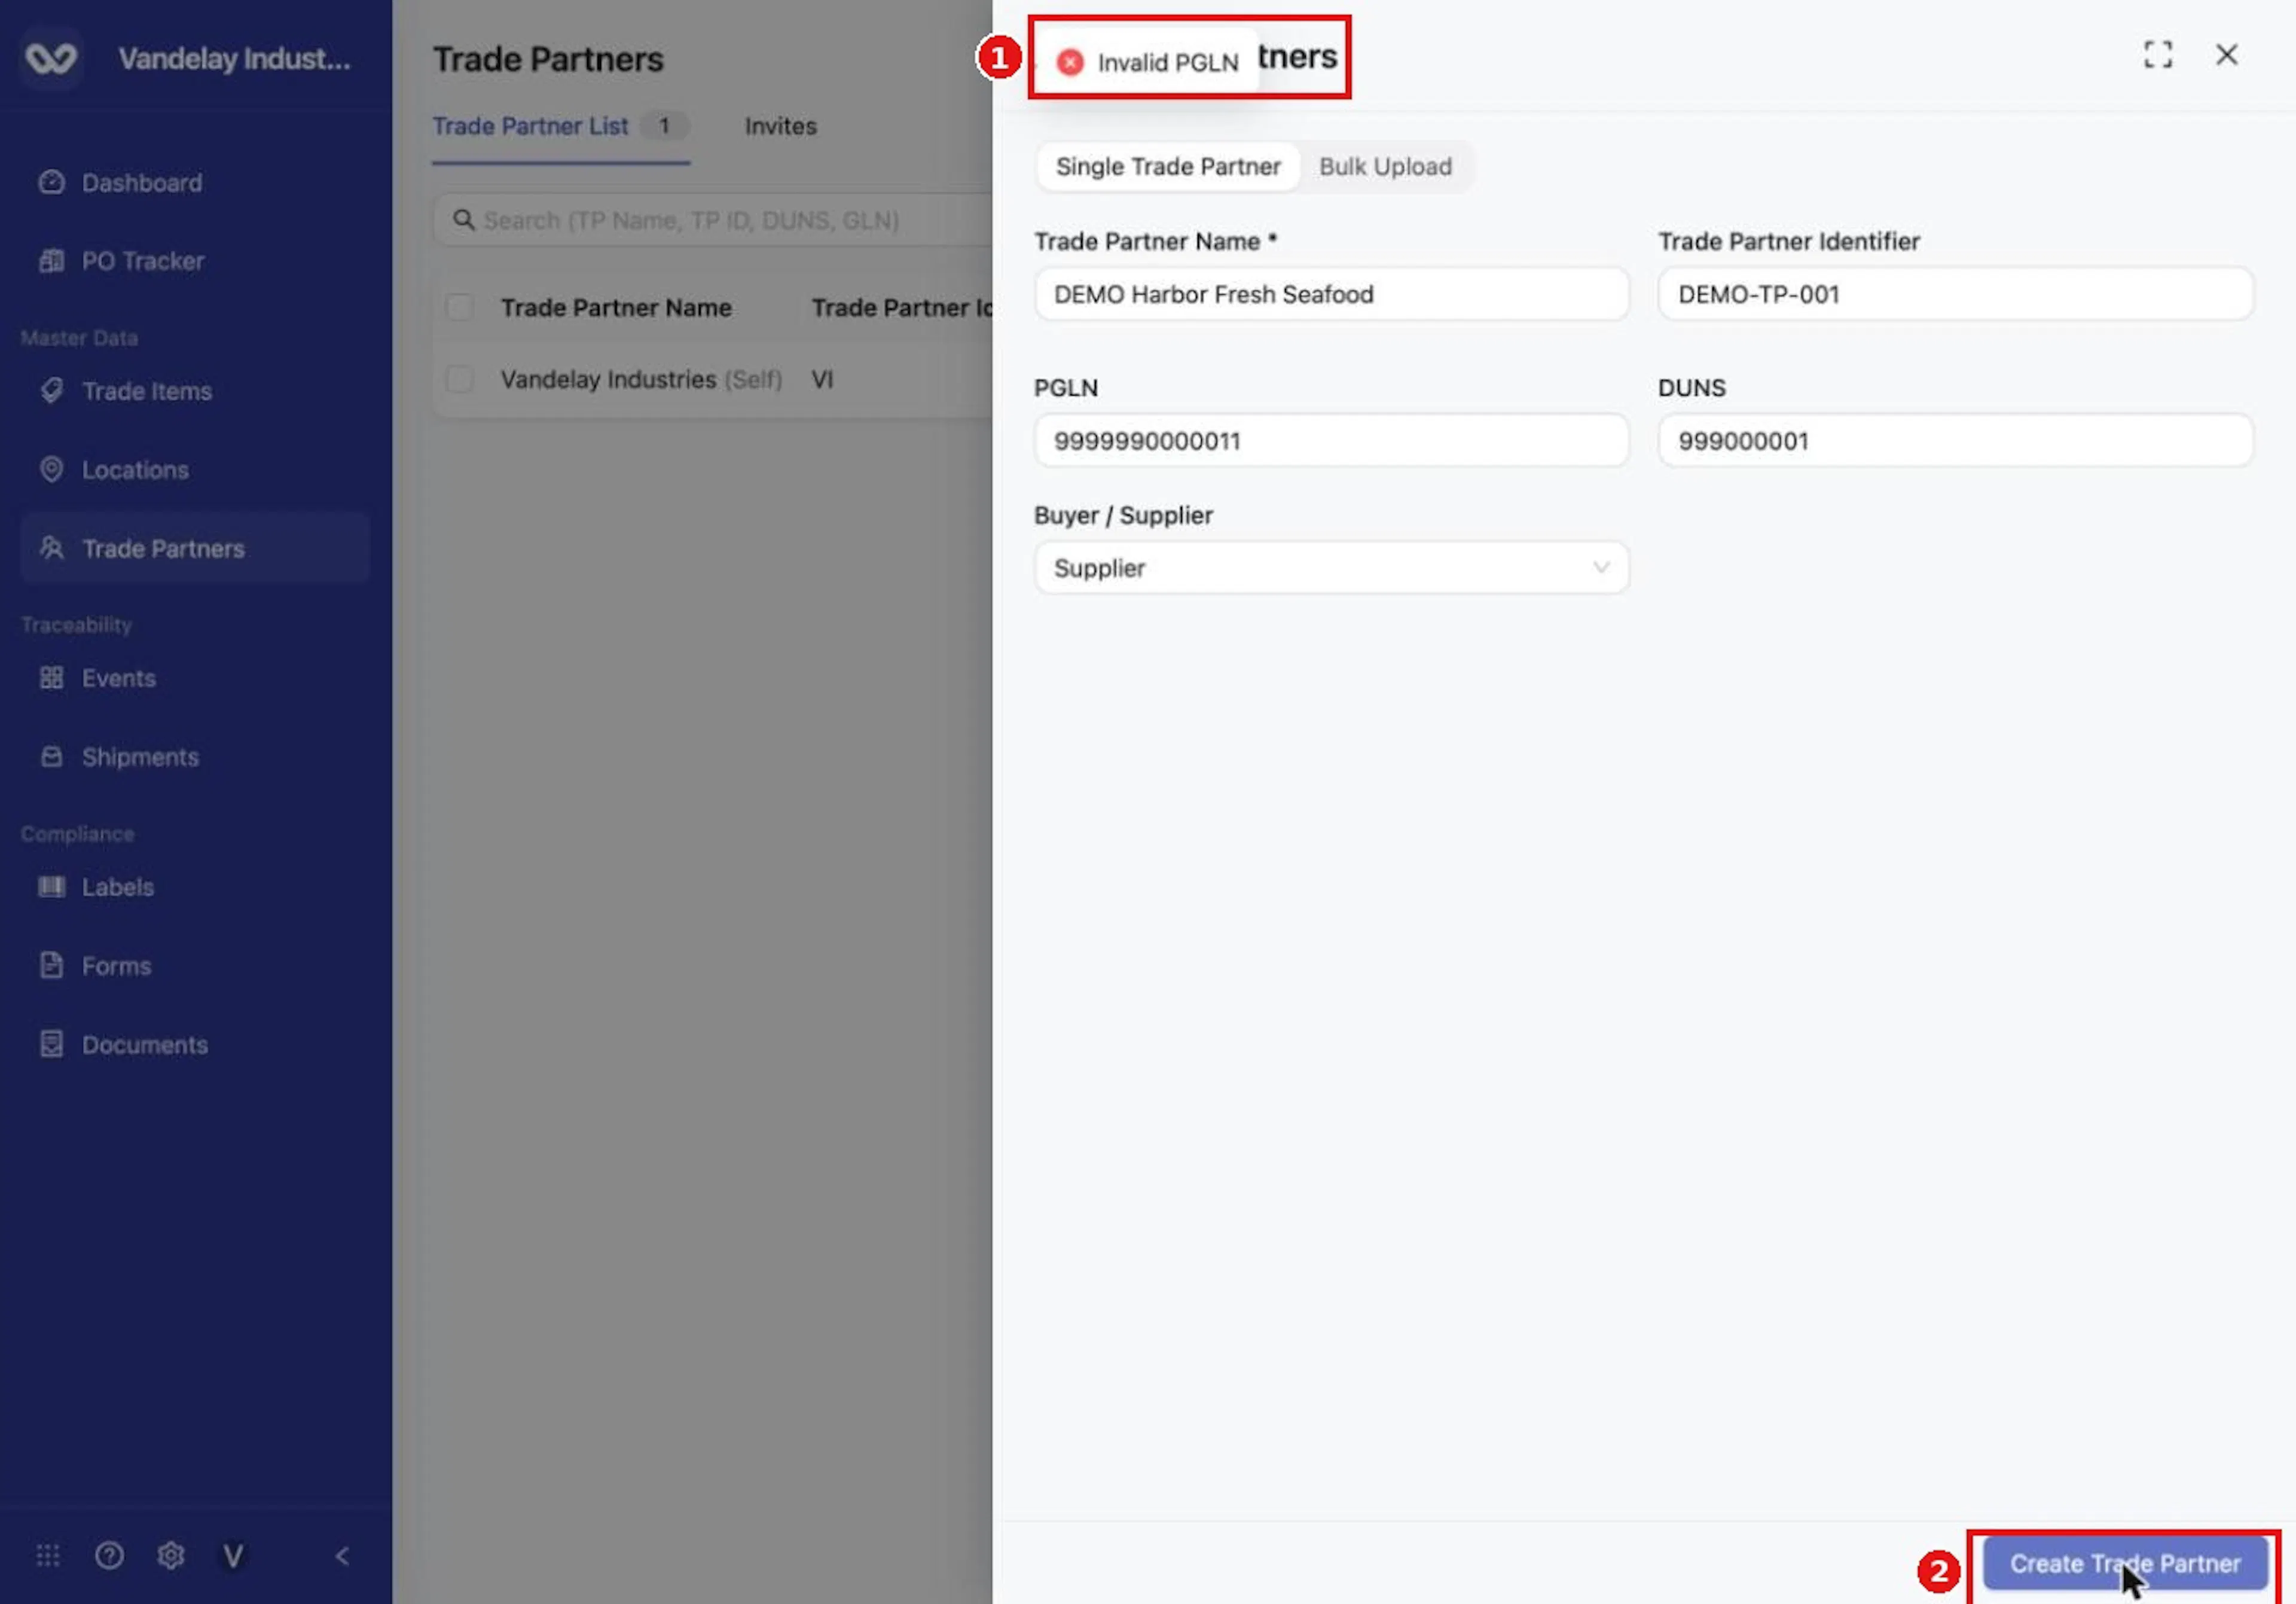Open the V user profile menu
The image size is (2296, 1604).
233,1555
